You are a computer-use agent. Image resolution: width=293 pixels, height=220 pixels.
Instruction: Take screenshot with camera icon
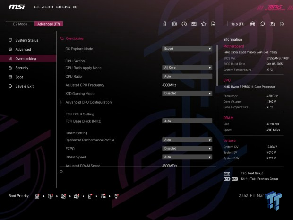point(272,24)
